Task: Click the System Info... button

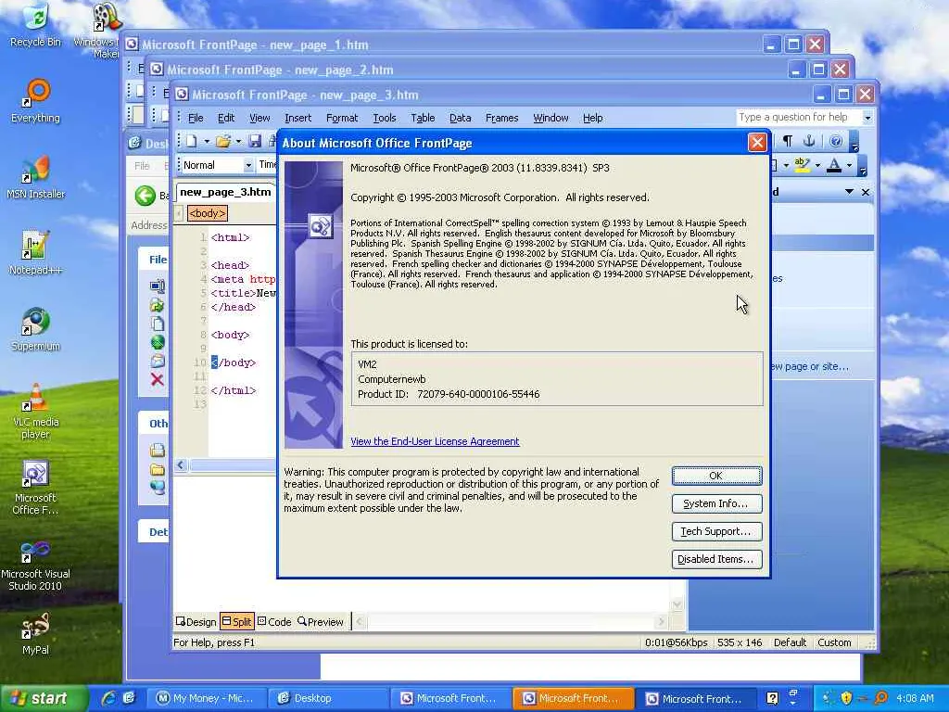Action: [x=716, y=503]
